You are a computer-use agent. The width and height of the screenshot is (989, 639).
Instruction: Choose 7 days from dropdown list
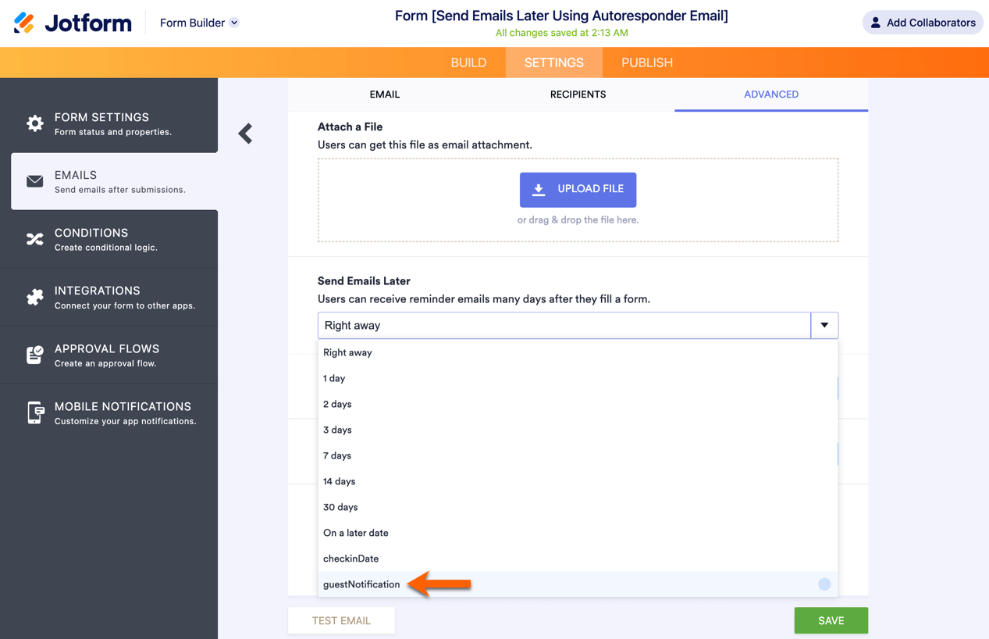point(337,455)
